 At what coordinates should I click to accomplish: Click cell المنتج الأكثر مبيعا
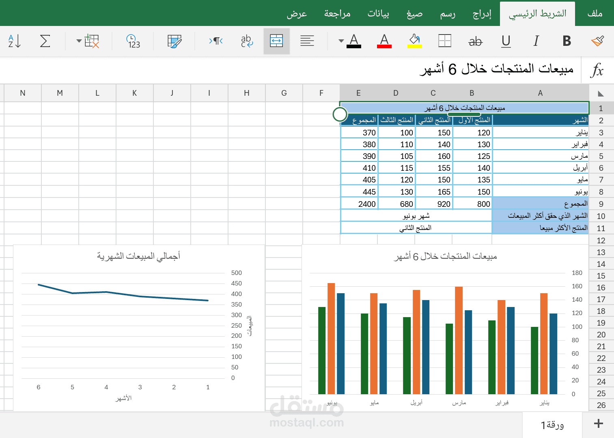(x=540, y=228)
